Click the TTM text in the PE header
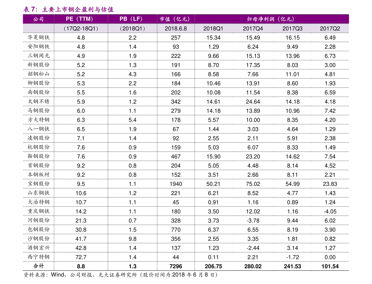 86,19
